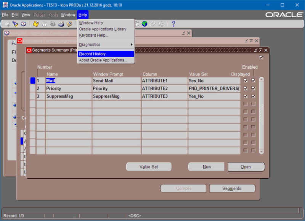Open the Show Navigator toolbar icon
305x221 pixels.
click(x=24, y=24)
